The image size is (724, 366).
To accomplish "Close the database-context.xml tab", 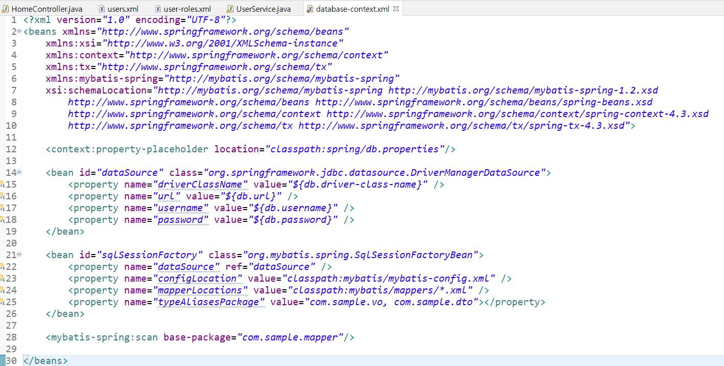I will coord(396,9).
